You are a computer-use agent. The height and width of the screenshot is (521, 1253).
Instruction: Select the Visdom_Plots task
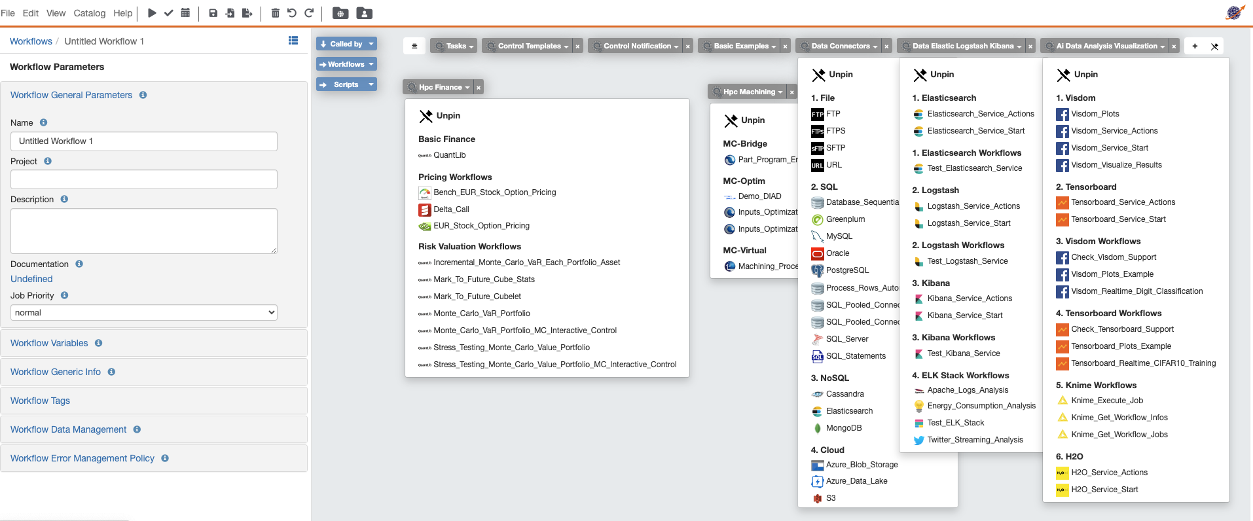1087,114
